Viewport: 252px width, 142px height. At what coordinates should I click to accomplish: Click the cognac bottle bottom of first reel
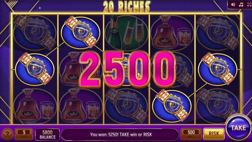35,106
